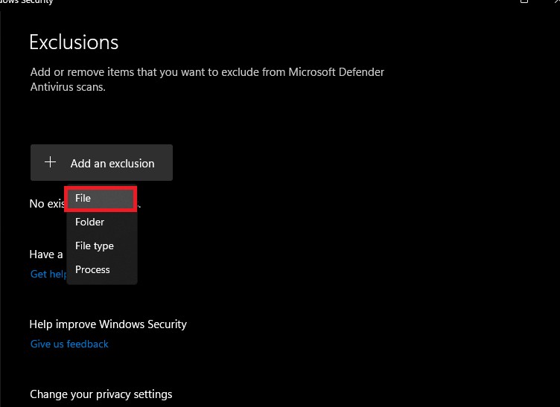Select File from the exclusion menu
This screenshot has width=560, height=407.
[83, 199]
